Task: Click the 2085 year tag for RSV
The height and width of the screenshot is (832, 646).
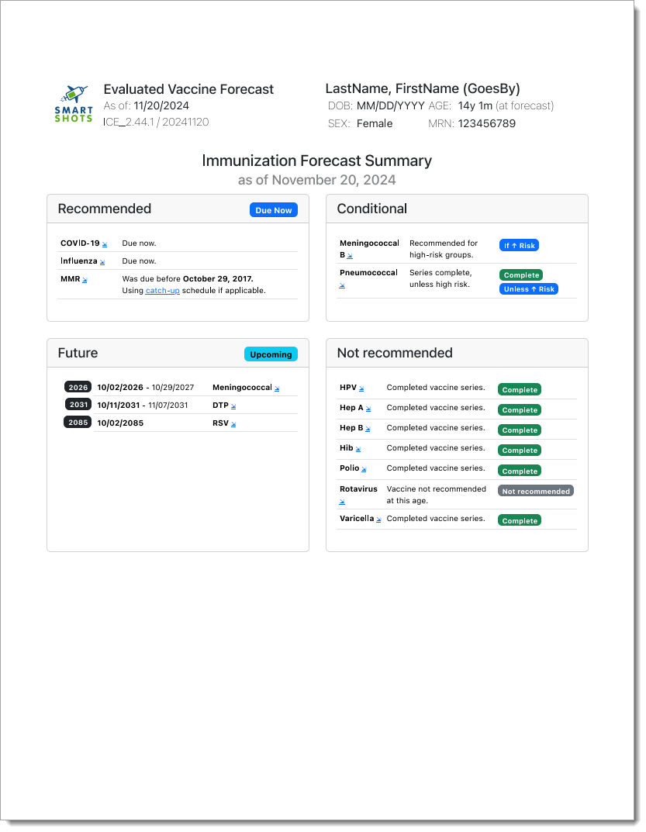Action: pos(78,423)
